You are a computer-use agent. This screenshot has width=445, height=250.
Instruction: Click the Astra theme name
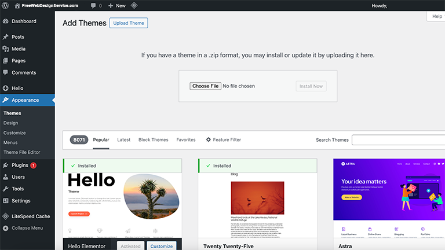345,247
